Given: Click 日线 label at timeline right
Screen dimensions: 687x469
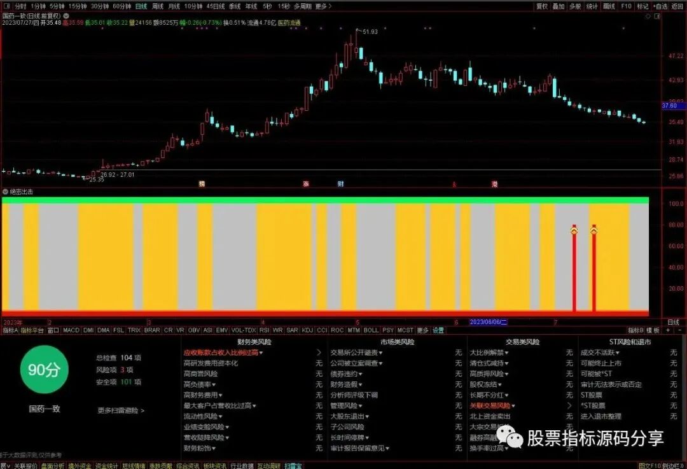Looking at the screenshot, I should point(673,322).
